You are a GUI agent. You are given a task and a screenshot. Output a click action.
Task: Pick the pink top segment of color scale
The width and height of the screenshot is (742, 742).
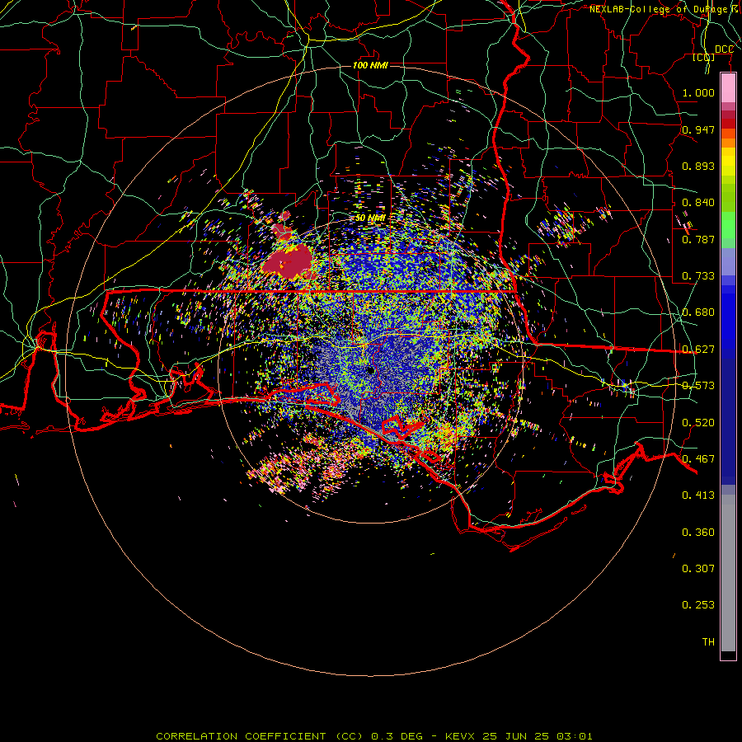(x=728, y=88)
